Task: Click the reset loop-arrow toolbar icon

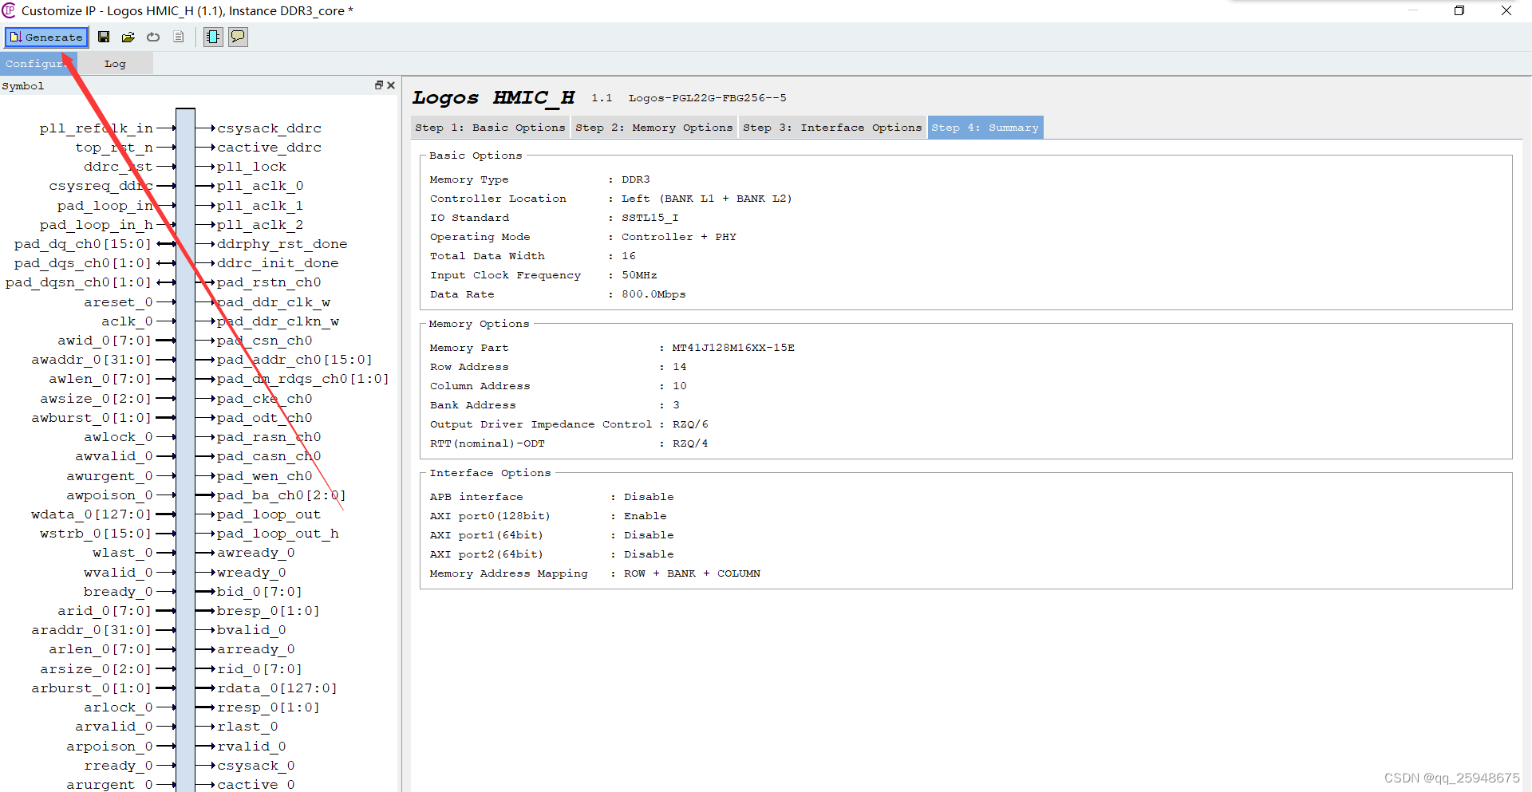Action: click(153, 37)
